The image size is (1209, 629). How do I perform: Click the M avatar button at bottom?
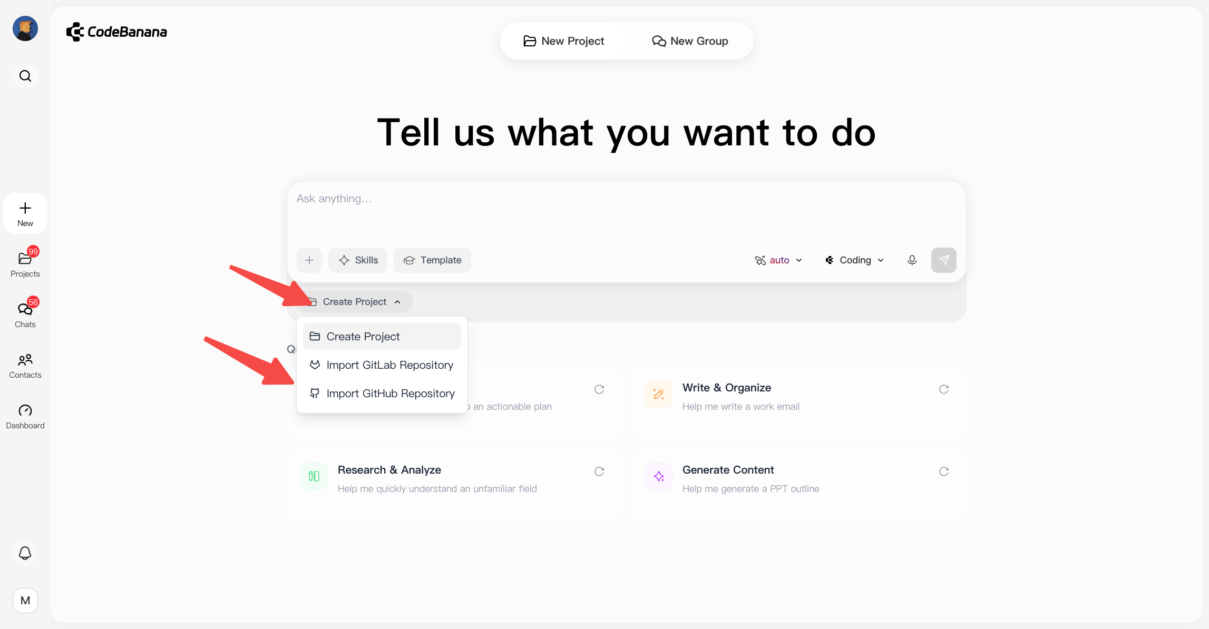tap(25, 601)
